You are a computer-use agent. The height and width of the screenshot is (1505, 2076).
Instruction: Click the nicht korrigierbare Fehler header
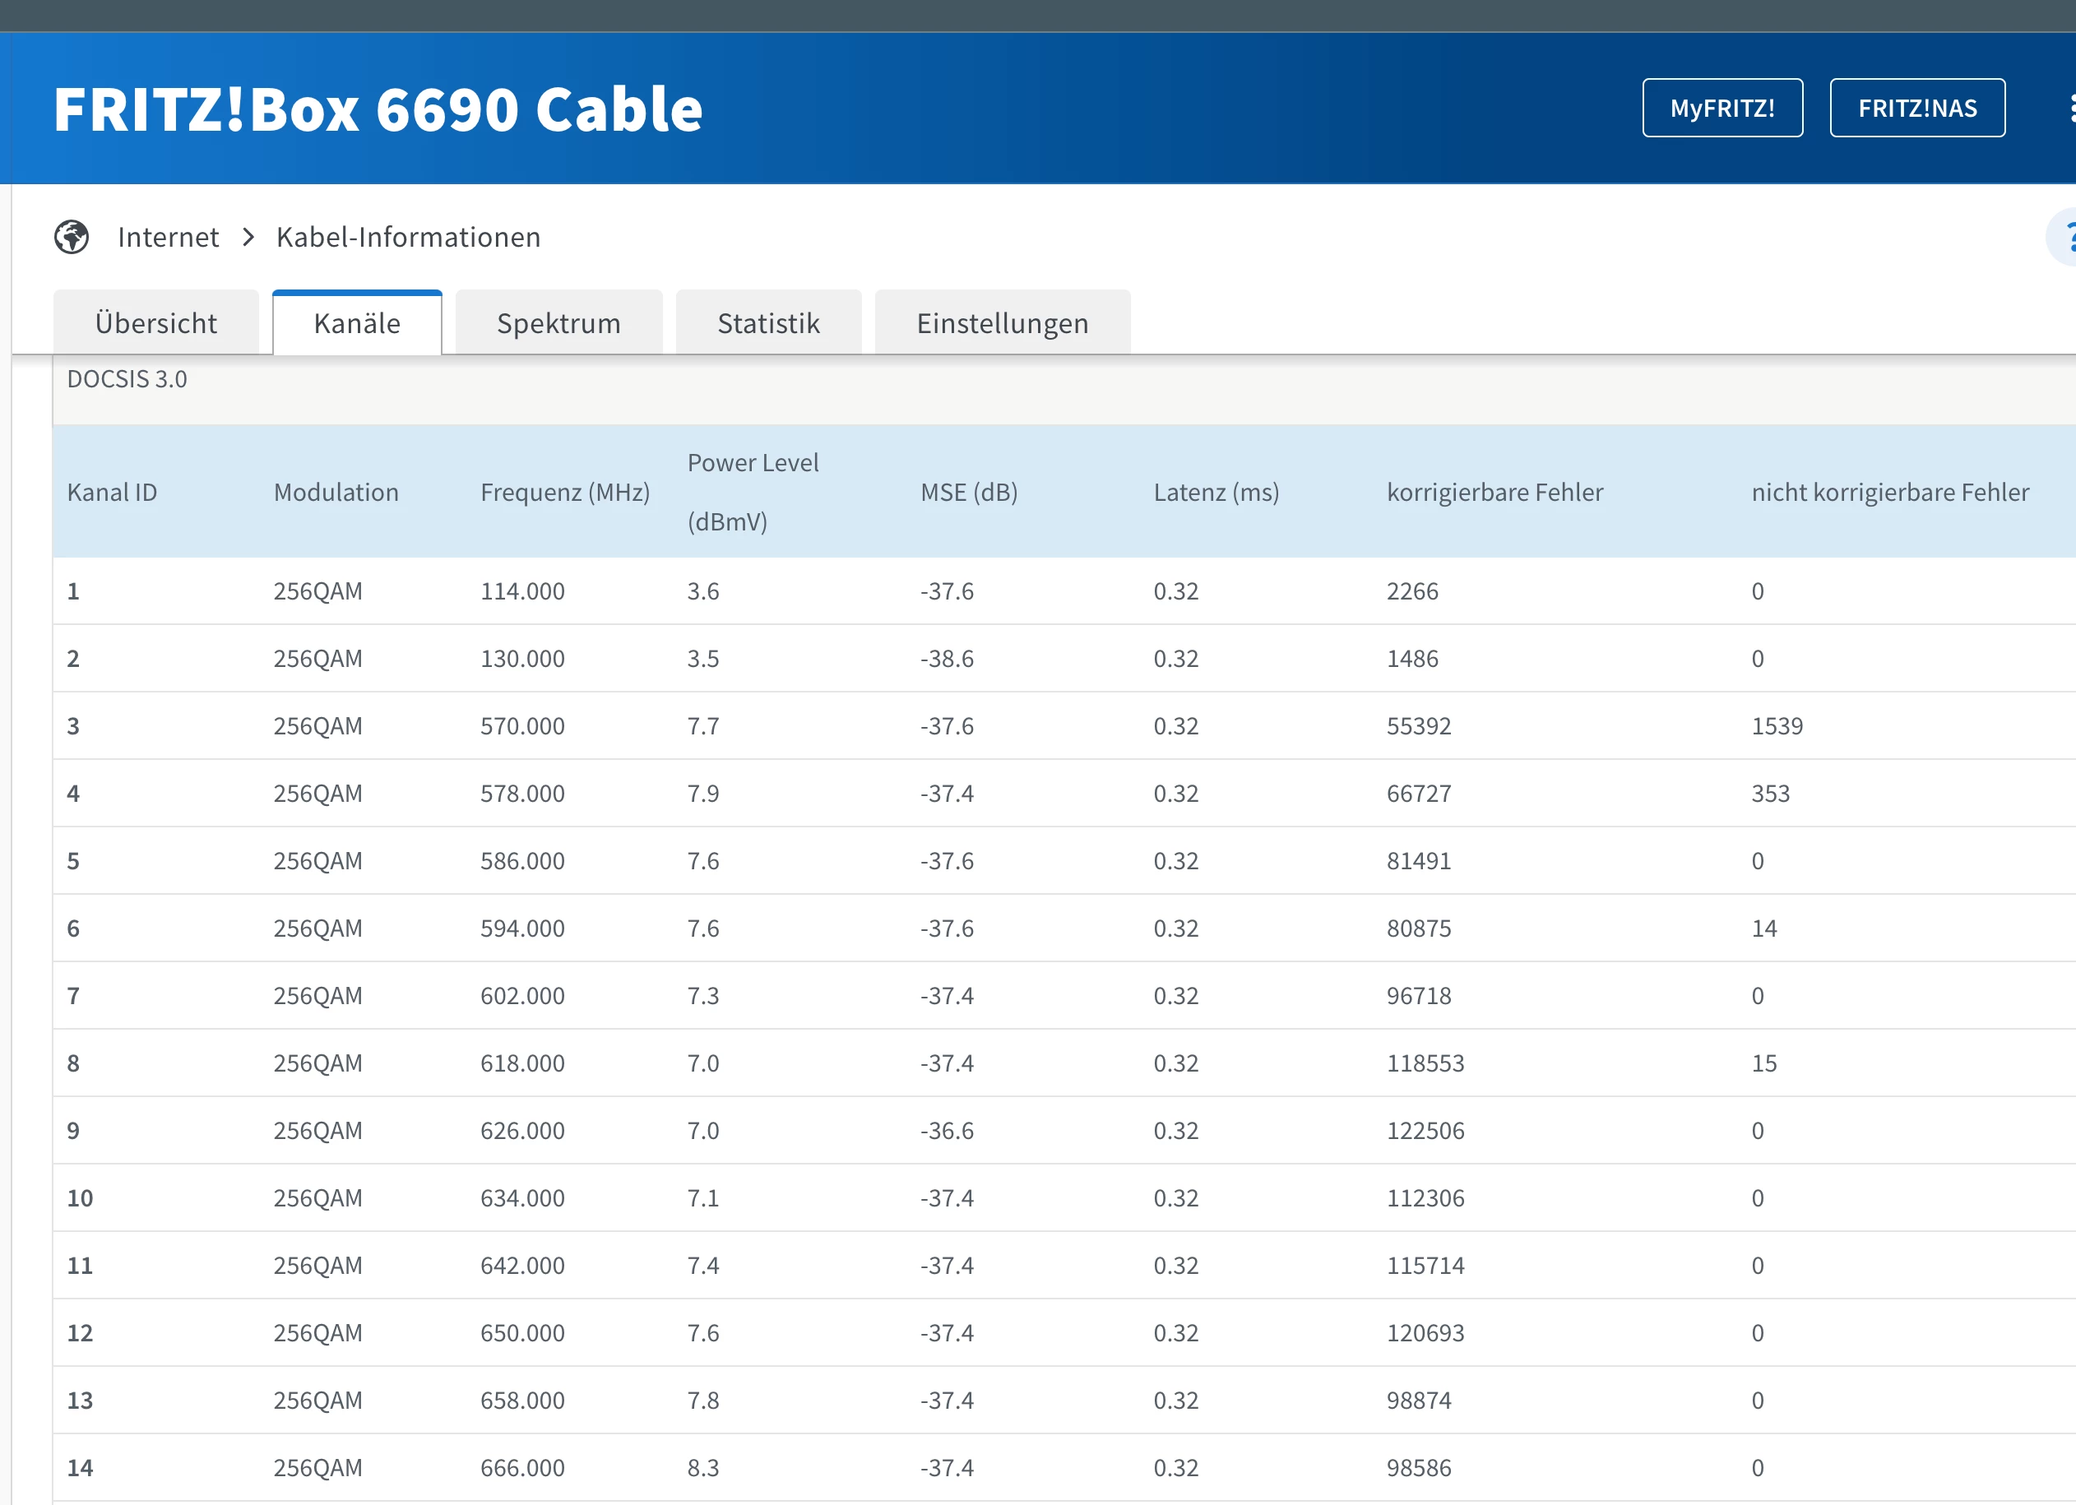point(1889,493)
